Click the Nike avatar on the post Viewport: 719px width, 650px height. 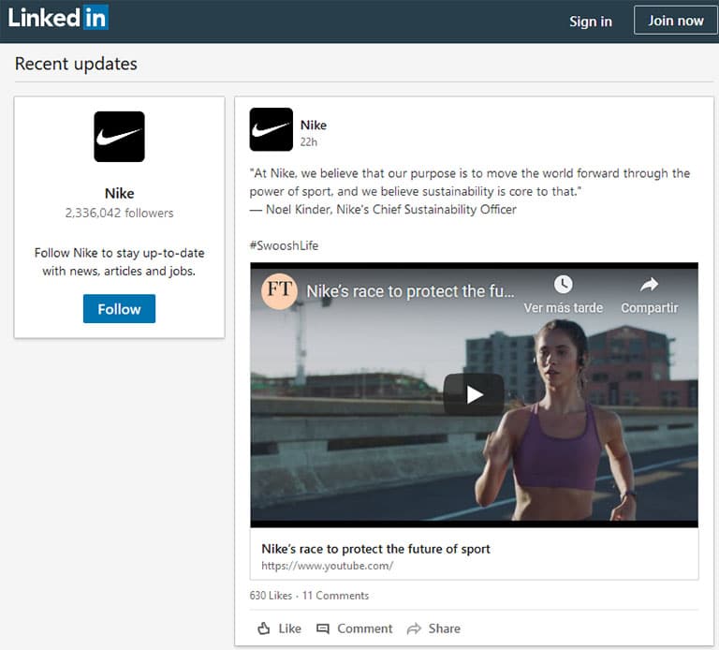point(271,129)
